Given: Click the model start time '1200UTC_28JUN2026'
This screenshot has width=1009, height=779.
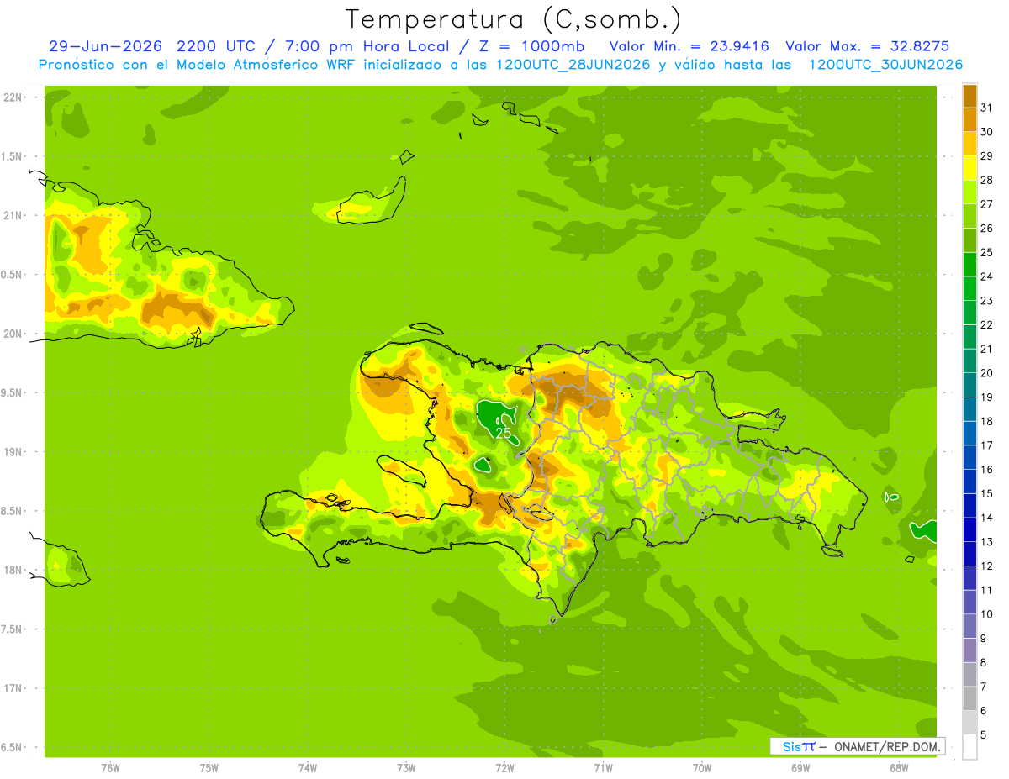Looking at the screenshot, I should tap(573, 65).
